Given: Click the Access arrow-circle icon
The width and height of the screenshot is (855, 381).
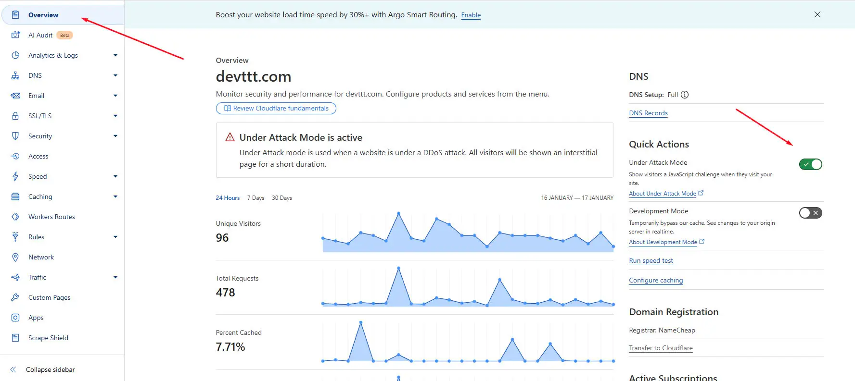Looking at the screenshot, I should coord(15,156).
